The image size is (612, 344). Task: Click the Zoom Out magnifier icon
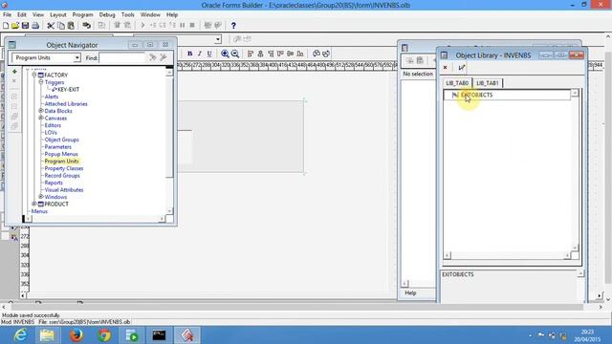click(235, 54)
